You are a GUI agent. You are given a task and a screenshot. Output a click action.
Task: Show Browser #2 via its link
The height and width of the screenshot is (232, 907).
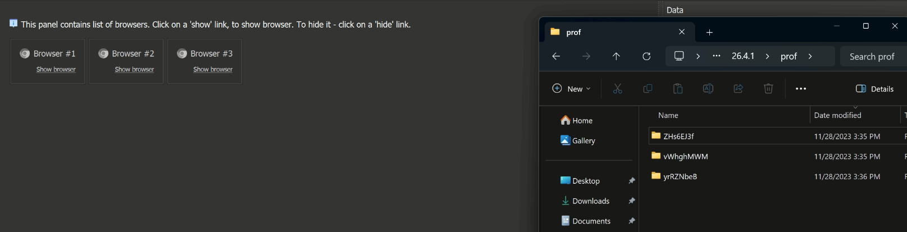click(x=134, y=69)
